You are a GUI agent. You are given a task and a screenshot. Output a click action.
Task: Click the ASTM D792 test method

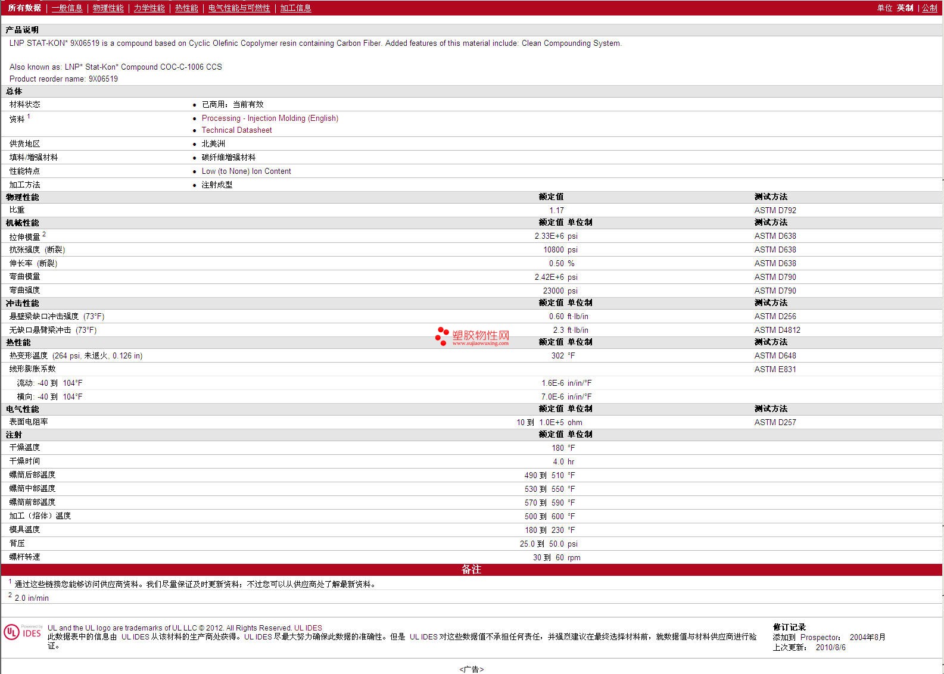point(775,210)
